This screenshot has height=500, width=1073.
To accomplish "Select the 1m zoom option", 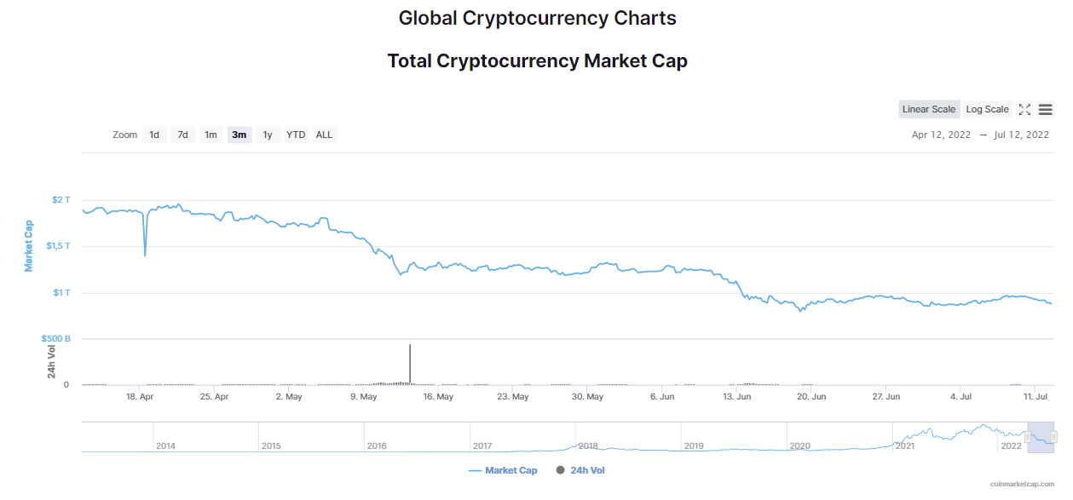I will point(211,135).
